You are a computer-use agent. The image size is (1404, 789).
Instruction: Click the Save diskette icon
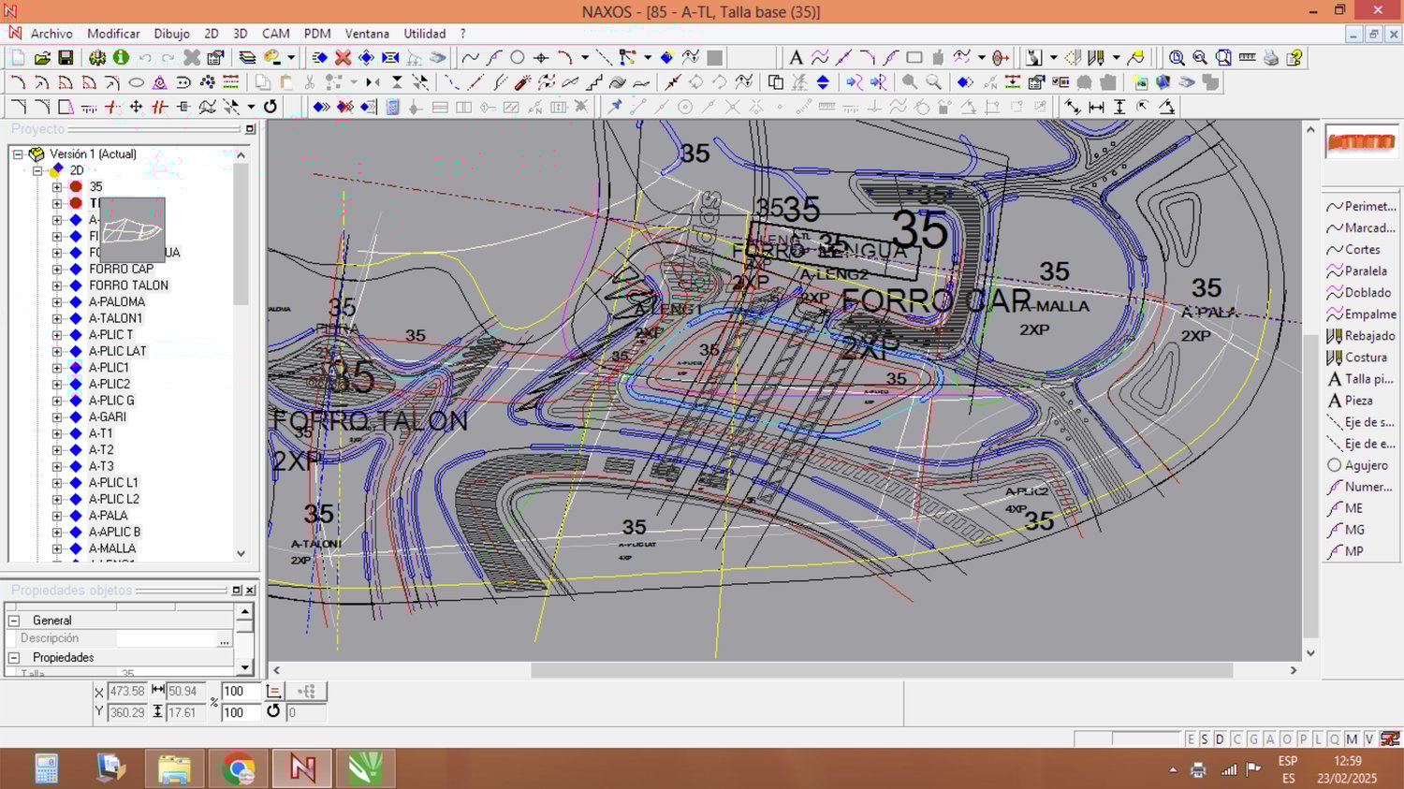tap(66, 58)
